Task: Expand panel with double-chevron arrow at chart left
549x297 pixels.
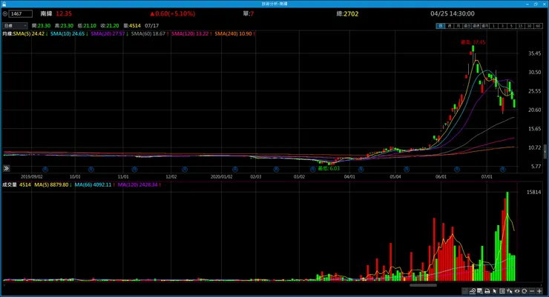Action: [x=6, y=168]
